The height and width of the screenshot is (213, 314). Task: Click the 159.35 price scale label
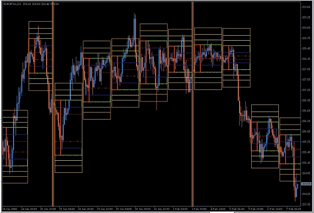point(307,18)
